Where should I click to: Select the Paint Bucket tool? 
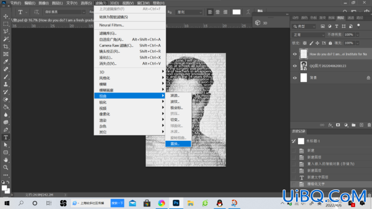[x=6, y=107]
